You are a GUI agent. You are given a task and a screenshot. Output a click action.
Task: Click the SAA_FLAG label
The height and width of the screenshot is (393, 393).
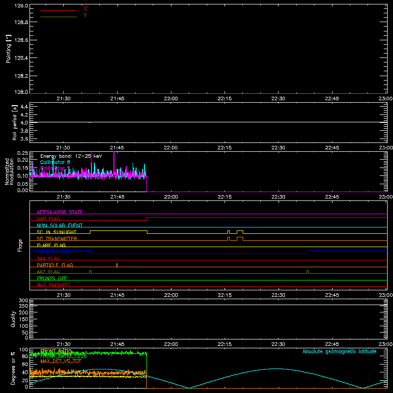pos(48,258)
